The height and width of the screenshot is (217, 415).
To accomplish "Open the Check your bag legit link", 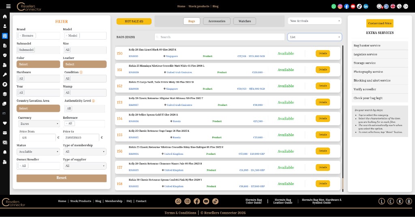I will (368, 98).
